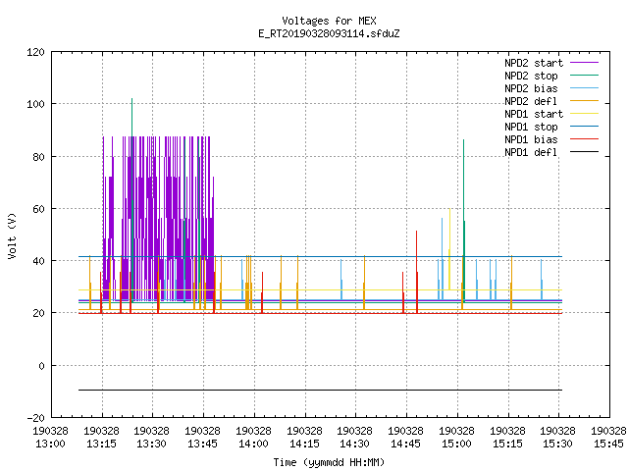Click the 'NPD2 bias' legend label
The height and width of the screenshot is (471, 628).
pos(531,88)
